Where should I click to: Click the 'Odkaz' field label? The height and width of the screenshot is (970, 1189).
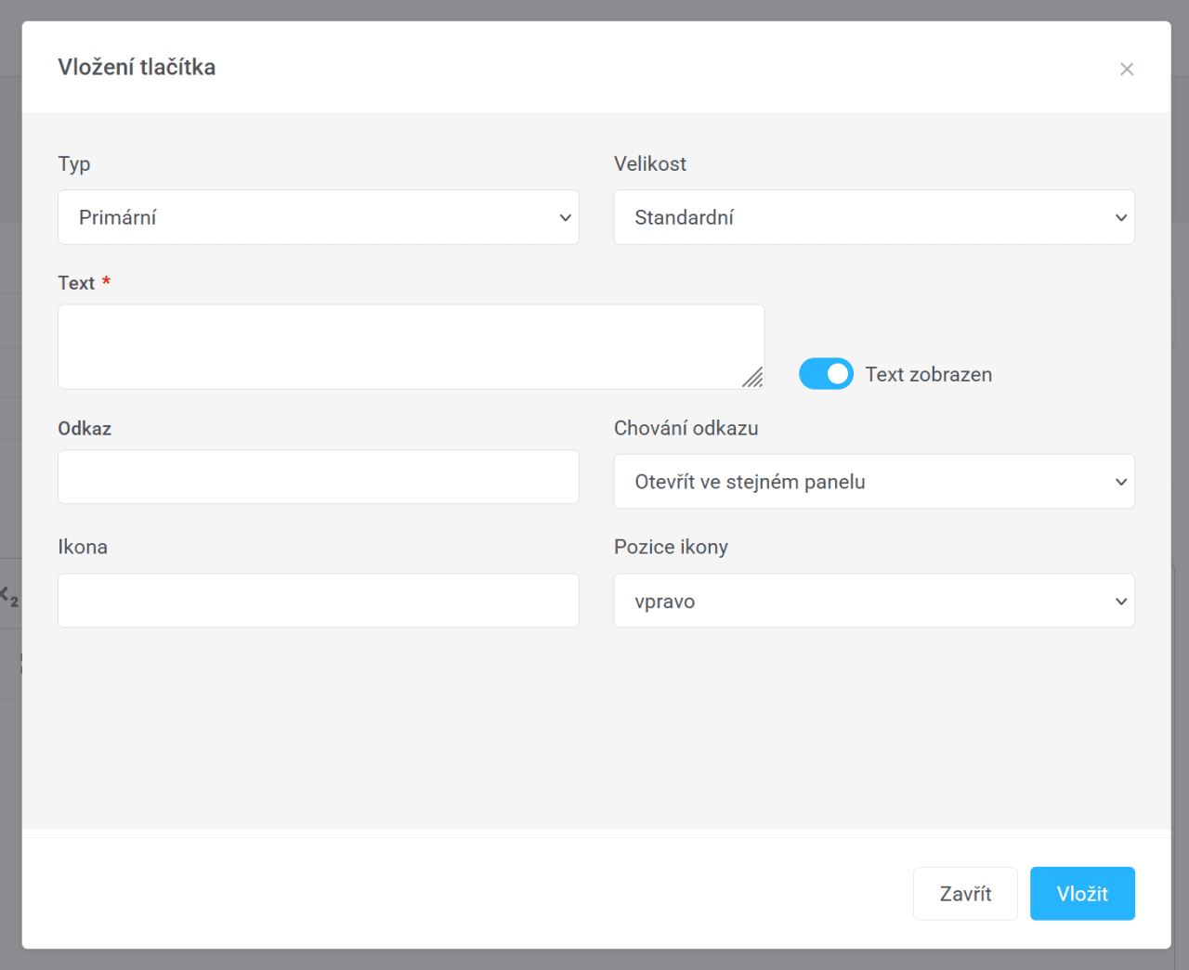tap(85, 429)
